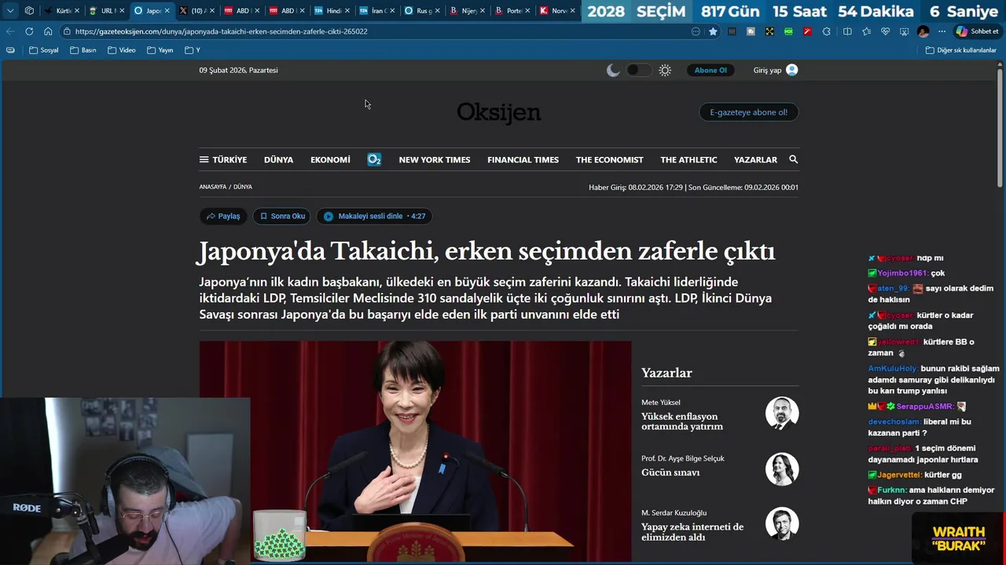Open the Y bookmarks folder
The image size is (1006, 565).
[193, 50]
